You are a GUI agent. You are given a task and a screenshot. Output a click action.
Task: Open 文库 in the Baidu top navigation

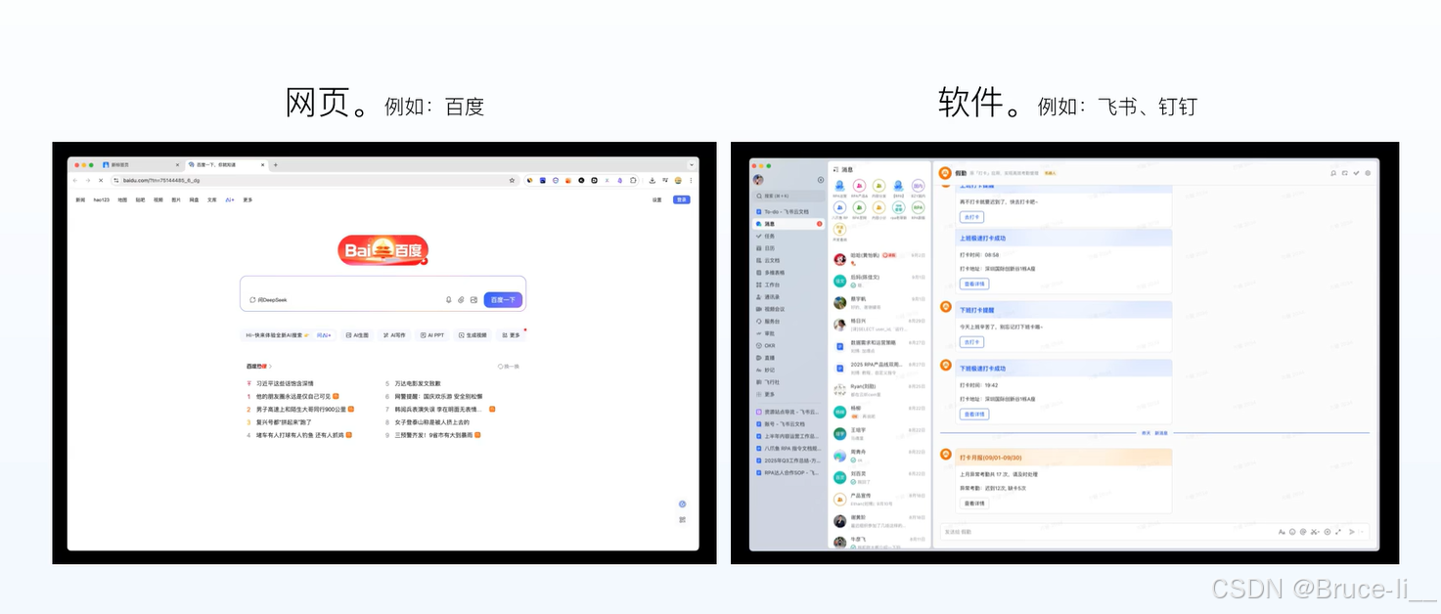coord(212,200)
